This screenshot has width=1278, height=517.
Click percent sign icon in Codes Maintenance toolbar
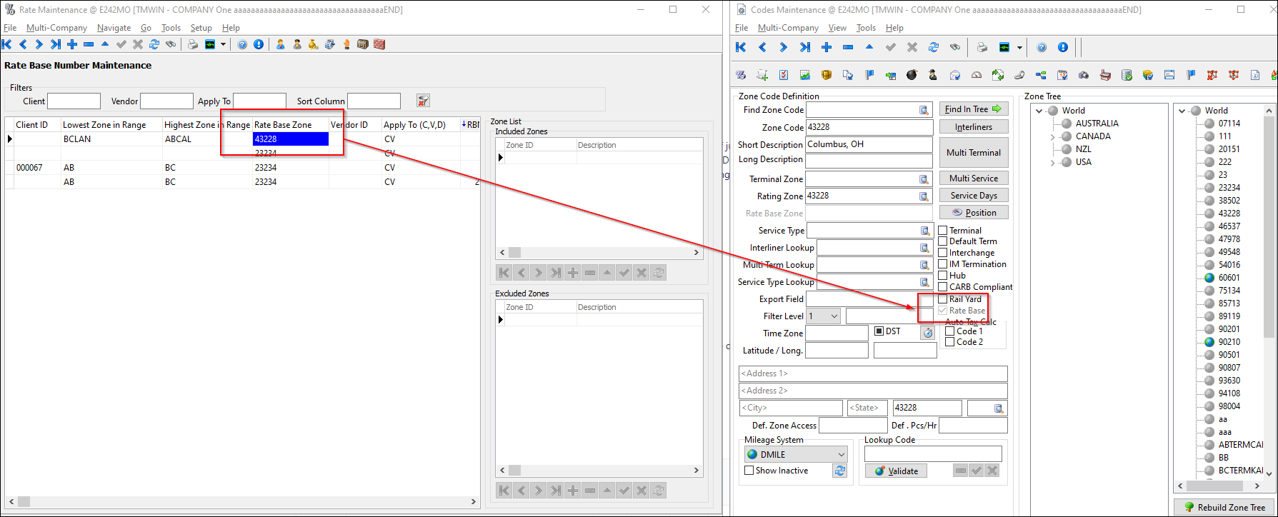(x=741, y=75)
